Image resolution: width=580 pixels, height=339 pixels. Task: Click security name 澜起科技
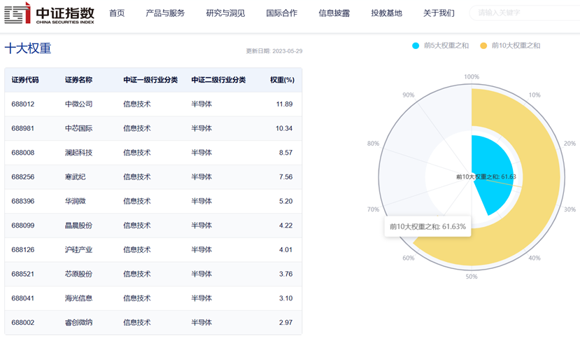(x=79, y=153)
